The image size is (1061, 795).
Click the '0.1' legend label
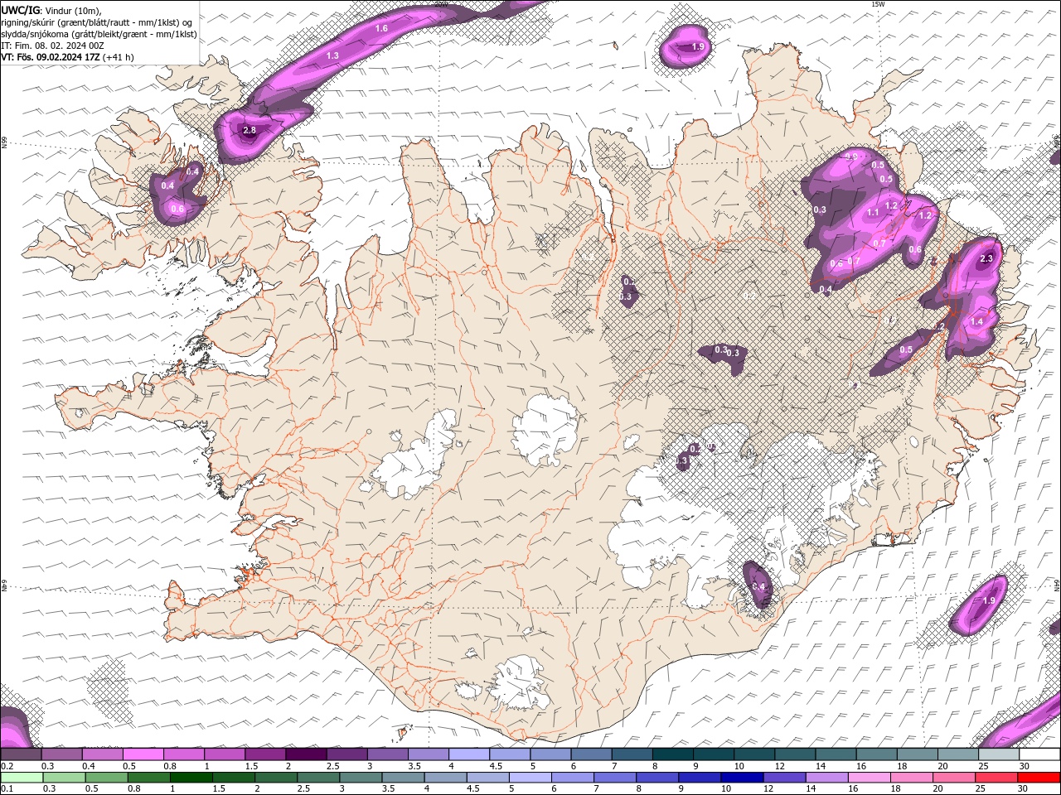pos(7,789)
